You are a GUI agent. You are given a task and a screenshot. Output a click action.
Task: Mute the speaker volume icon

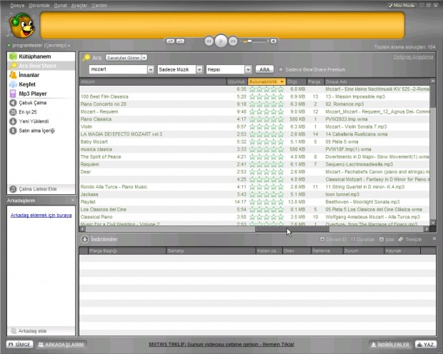pyautogui.click(x=273, y=41)
